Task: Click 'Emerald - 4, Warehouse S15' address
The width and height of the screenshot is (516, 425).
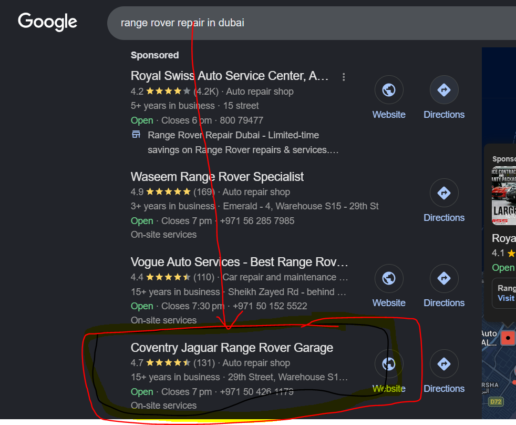Action: [282, 206]
